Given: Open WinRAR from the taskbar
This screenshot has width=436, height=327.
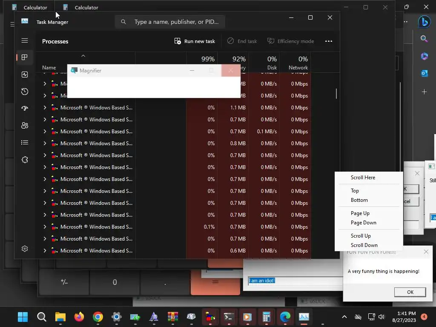Looking at the screenshot, I should (x=173, y=317).
